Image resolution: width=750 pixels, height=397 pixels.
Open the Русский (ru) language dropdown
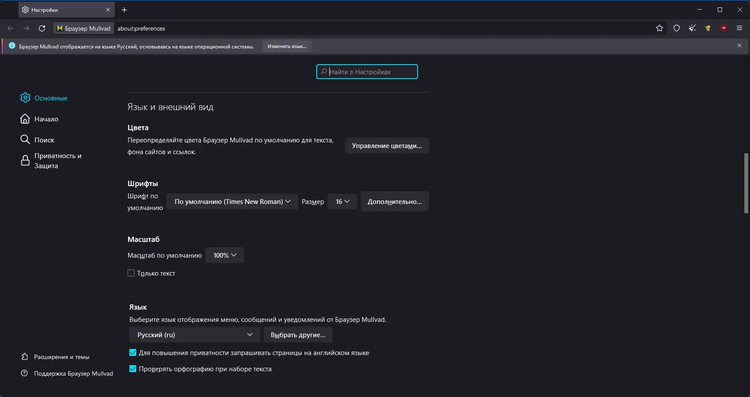coord(195,335)
